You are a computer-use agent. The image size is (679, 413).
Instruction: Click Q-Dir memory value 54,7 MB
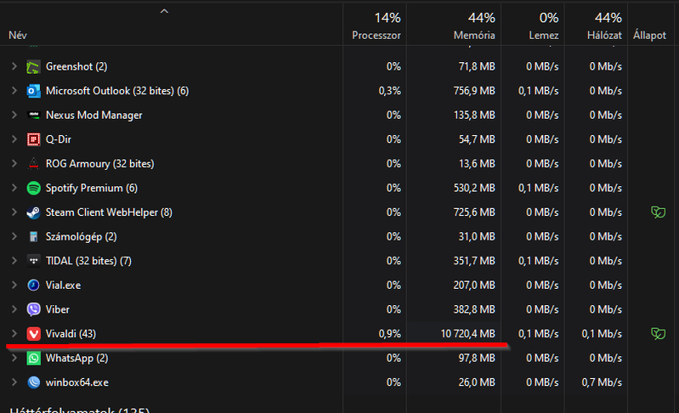[x=477, y=139]
